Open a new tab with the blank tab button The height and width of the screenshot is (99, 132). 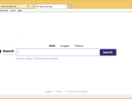69,7
